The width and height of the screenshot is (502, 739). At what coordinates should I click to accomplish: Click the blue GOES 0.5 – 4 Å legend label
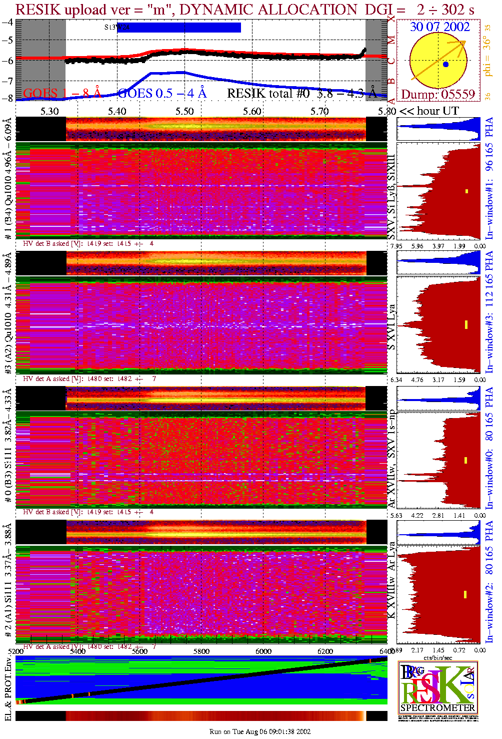click(x=161, y=94)
